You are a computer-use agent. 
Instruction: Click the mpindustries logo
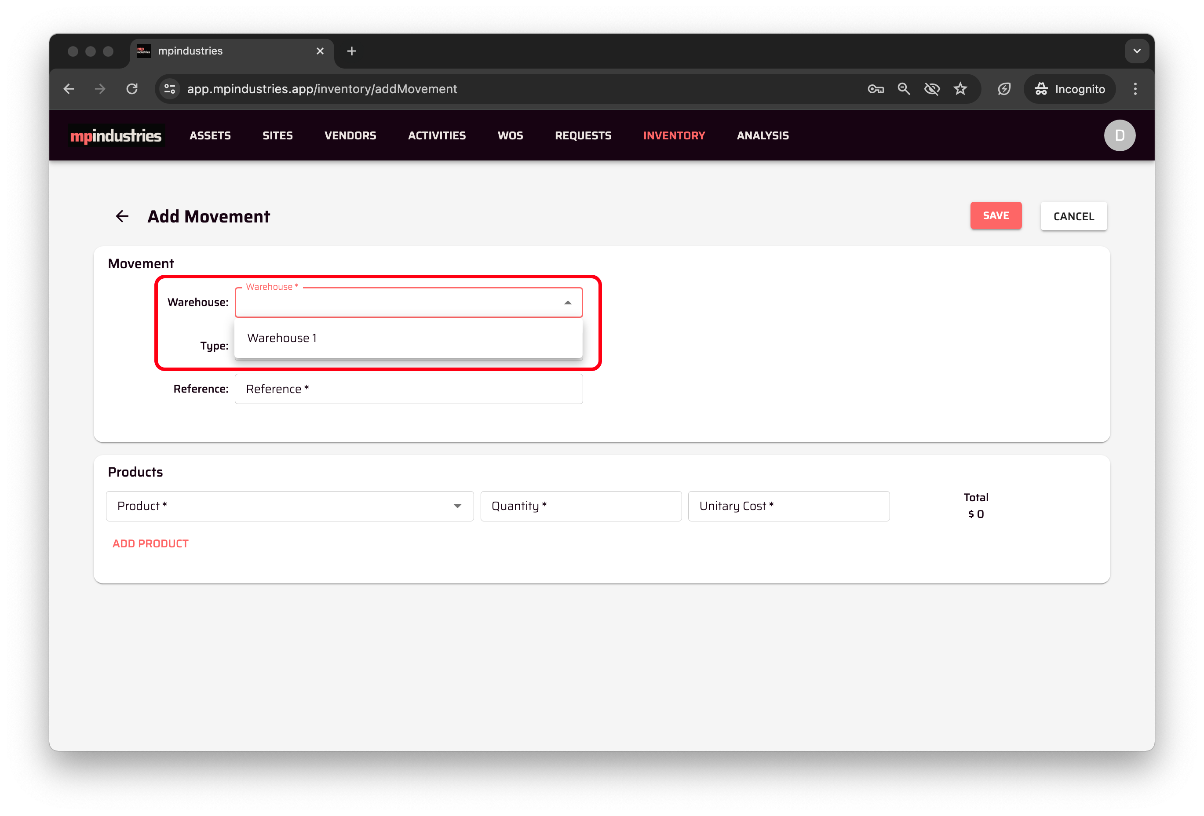(x=116, y=135)
